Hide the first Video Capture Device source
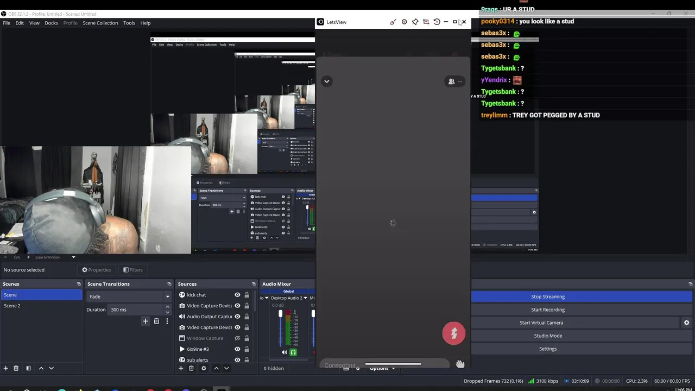 [237, 306]
